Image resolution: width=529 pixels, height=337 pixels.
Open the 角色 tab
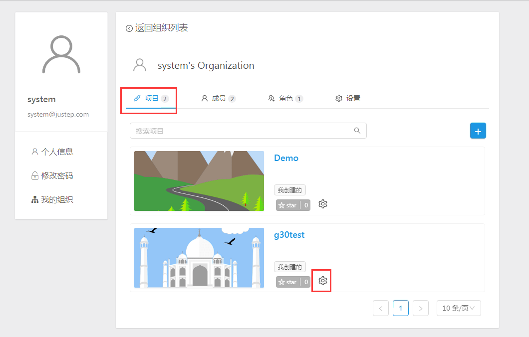tap(286, 98)
